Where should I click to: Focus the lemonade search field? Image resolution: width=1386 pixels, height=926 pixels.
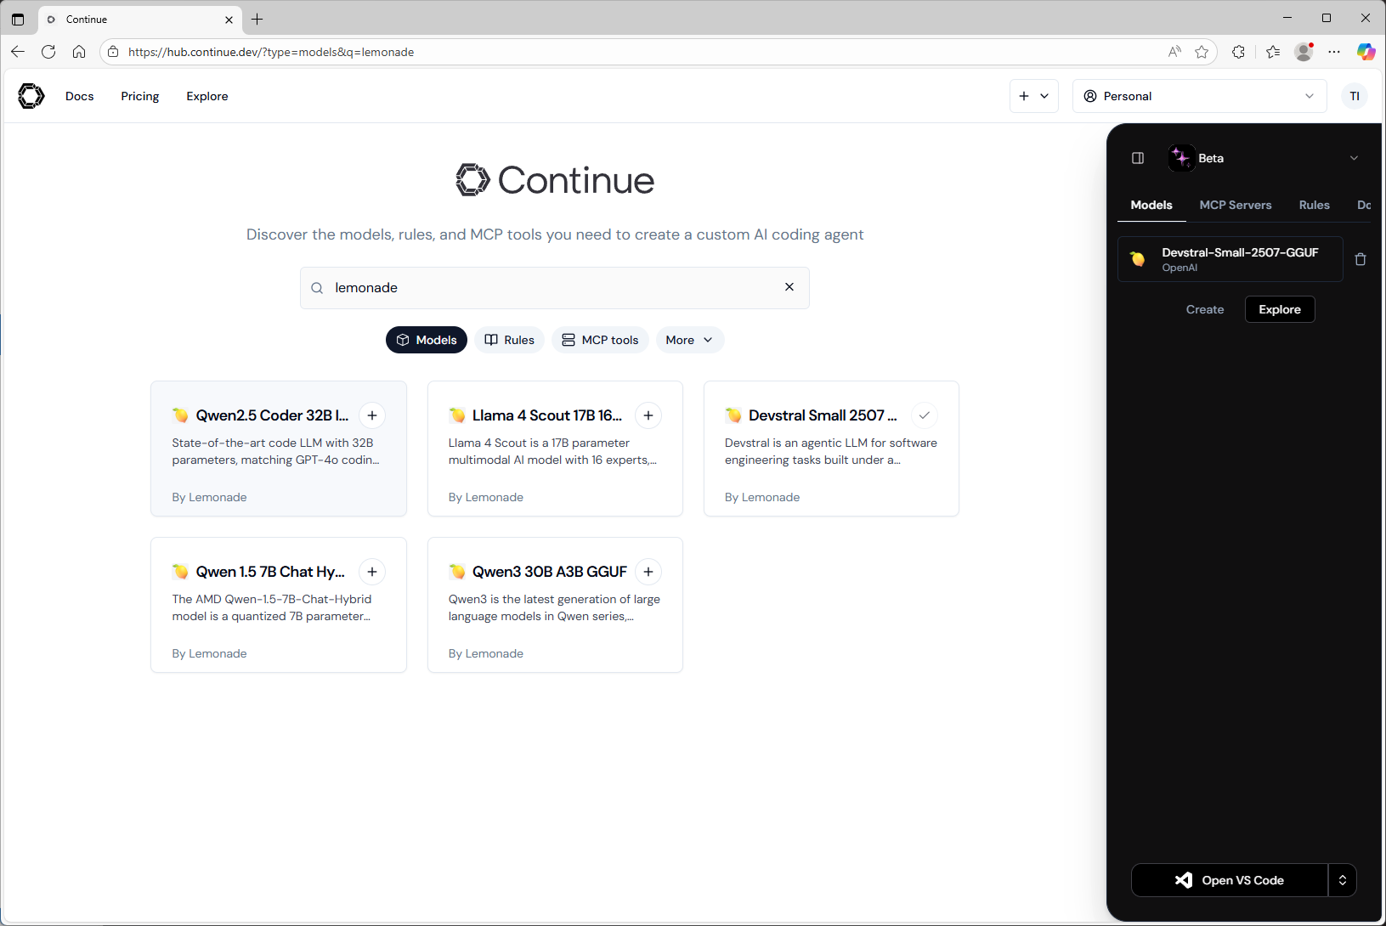(x=555, y=288)
